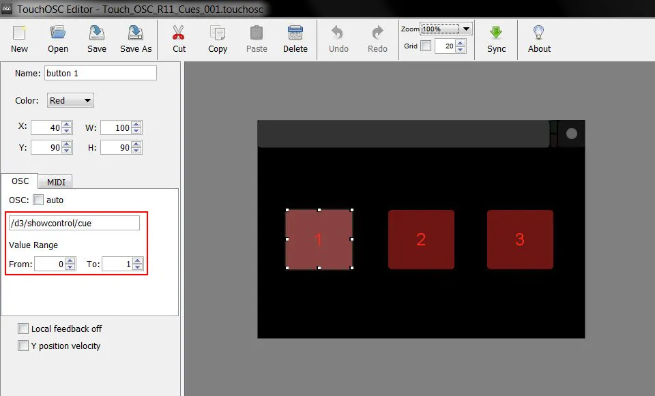Open the Color dropdown showing Red
The width and height of the screenshot is (655, 396).
70,100
